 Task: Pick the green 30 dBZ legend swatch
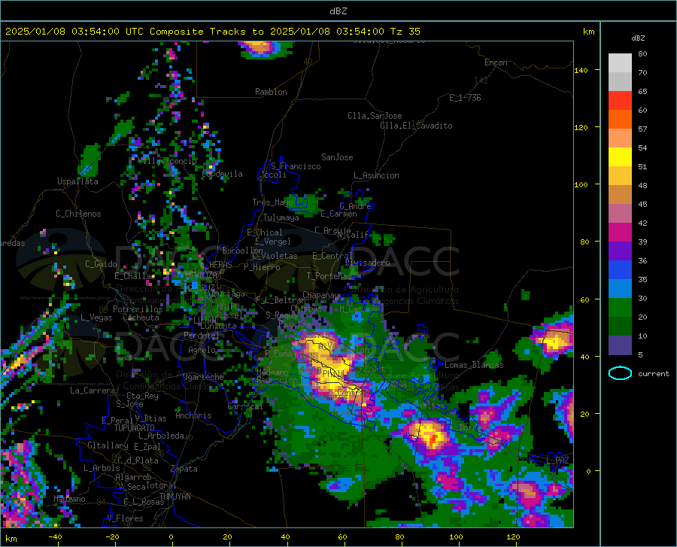(x=620, y=308)
